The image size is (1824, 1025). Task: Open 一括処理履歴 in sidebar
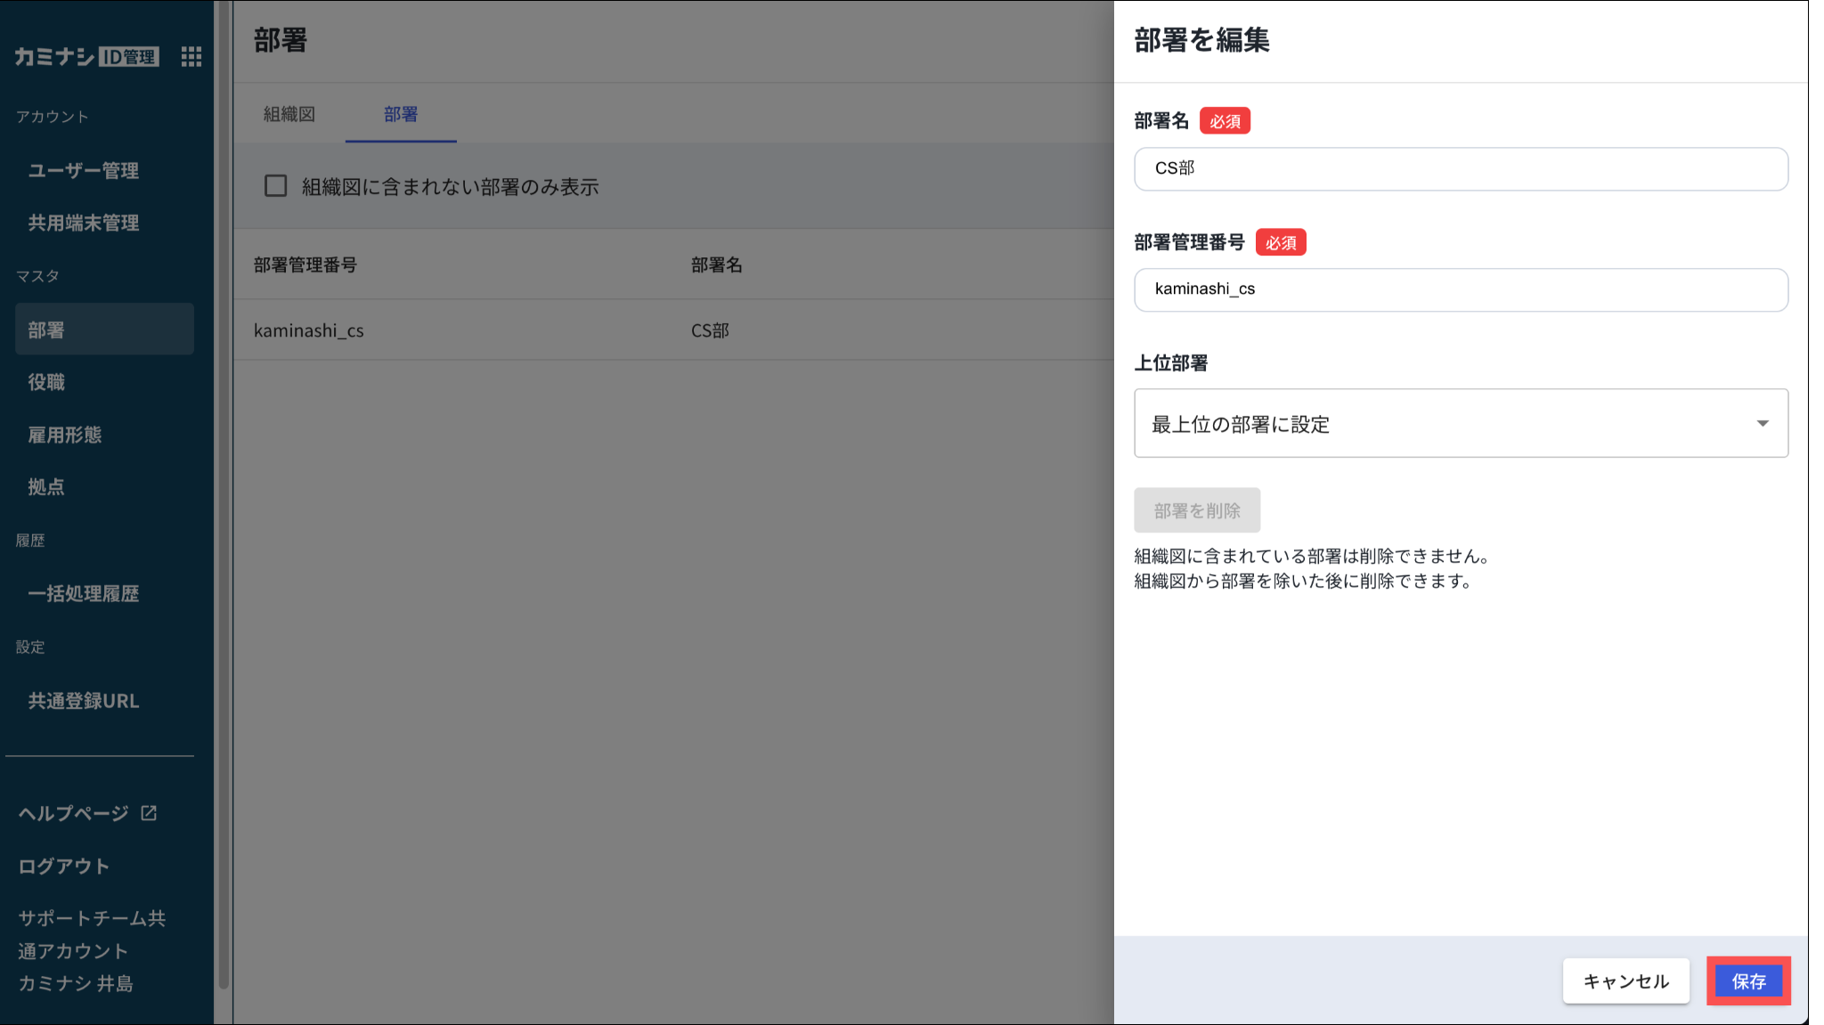[84, 593]
